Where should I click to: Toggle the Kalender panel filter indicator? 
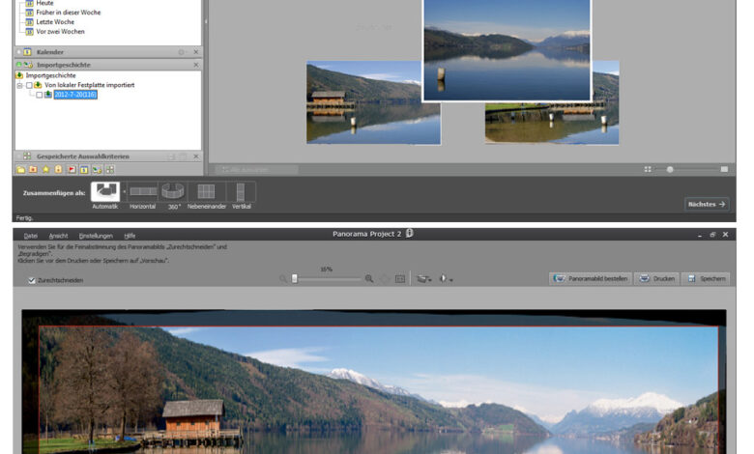pos(19,52)
